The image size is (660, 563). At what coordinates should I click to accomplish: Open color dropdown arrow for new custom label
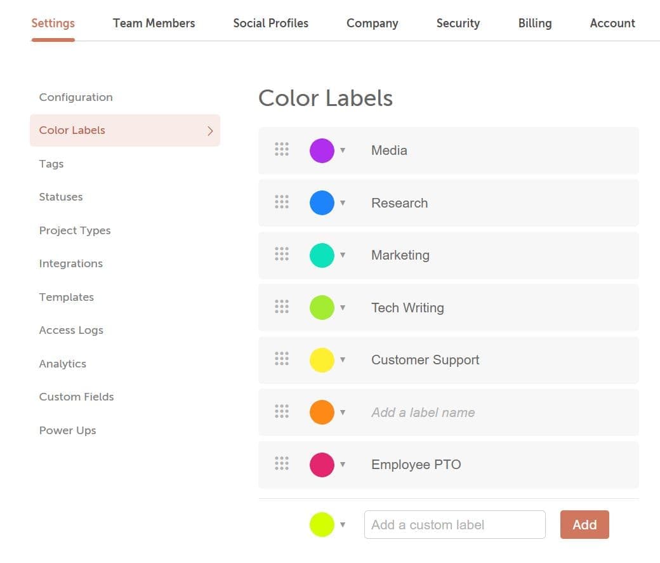click(x=343, y=525)
